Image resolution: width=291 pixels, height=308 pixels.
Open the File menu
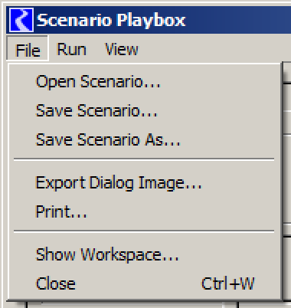pyautogui.click(x=28, y=49)
